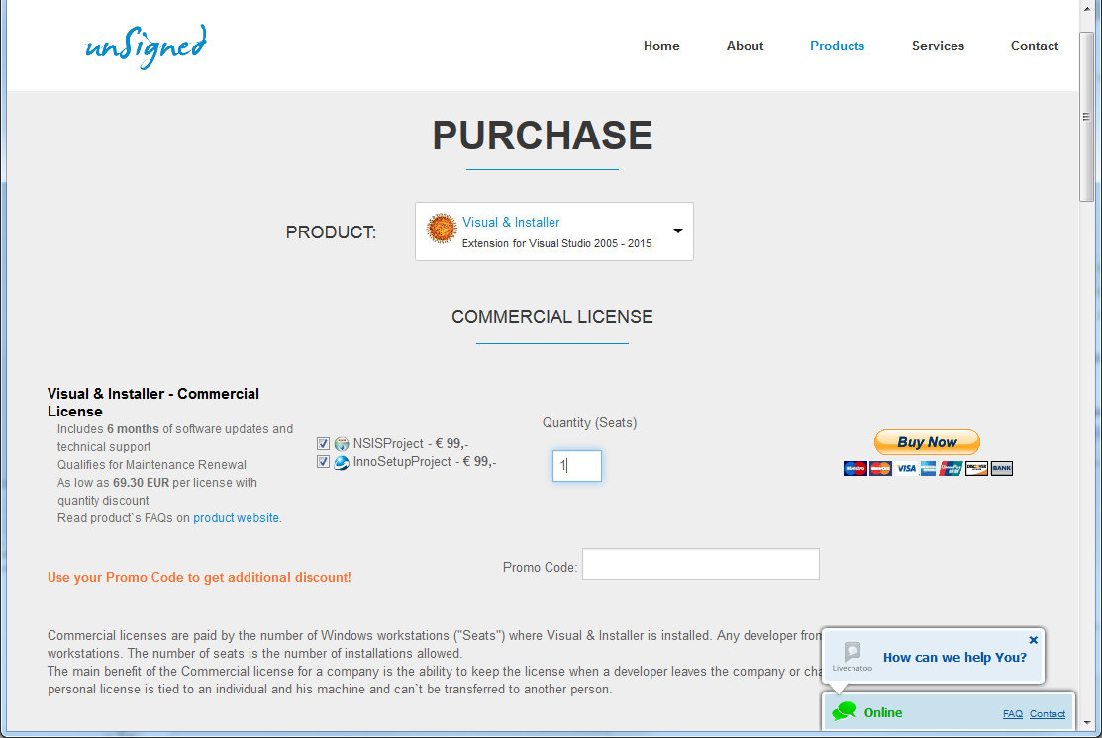Click the NSISProject - € 99,- label
The width and height of the screenshot is (1102, 738).
point(411,444)
